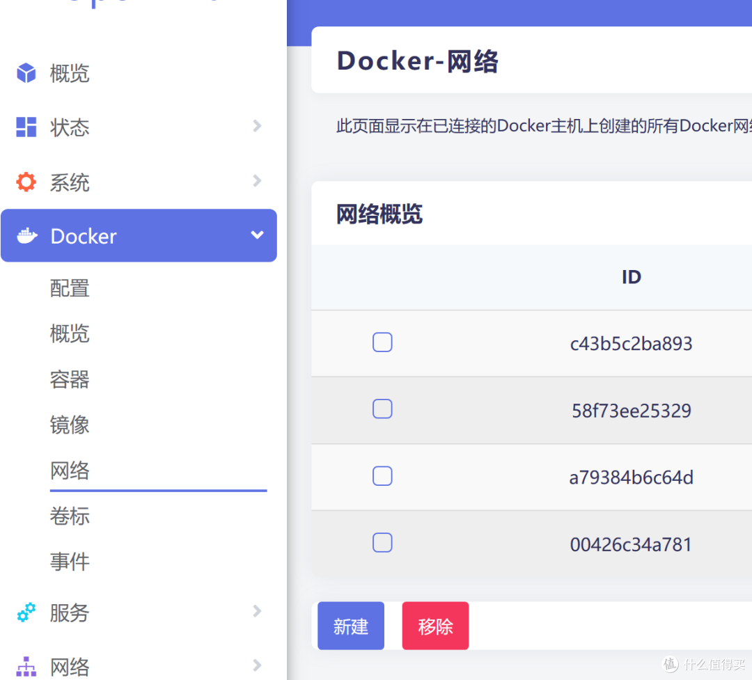Switch to the 镜像 page

point(70,425)
